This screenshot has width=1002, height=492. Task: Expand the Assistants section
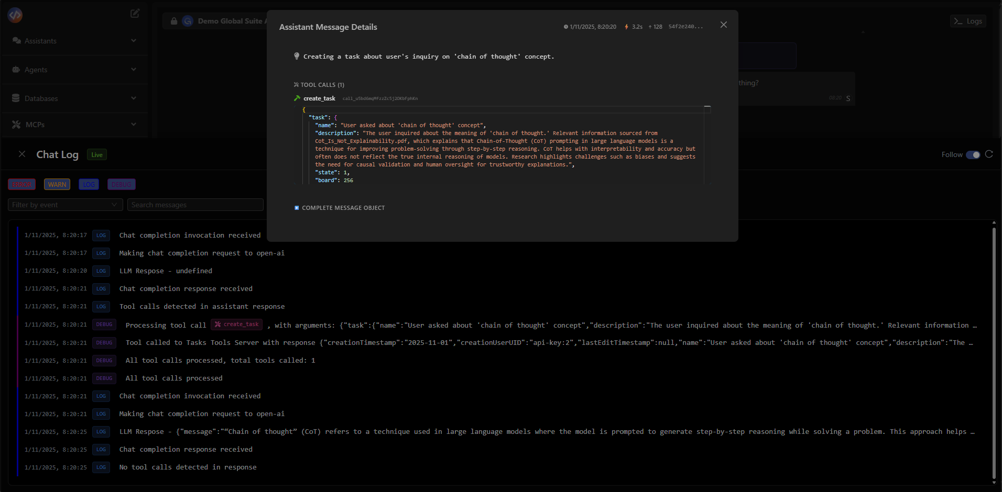(134, 40)
